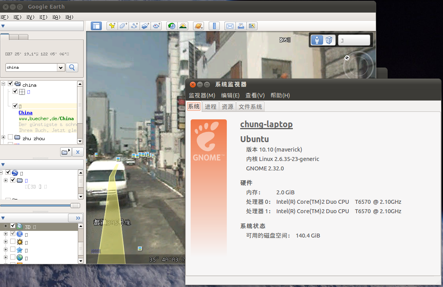Screen dimensions: 443x287
Task: Toggle the checkbox above the China link
Action: coord(15,106)
